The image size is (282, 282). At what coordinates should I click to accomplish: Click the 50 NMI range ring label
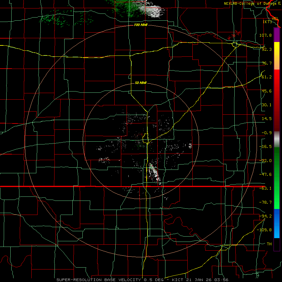coord(141,83)
